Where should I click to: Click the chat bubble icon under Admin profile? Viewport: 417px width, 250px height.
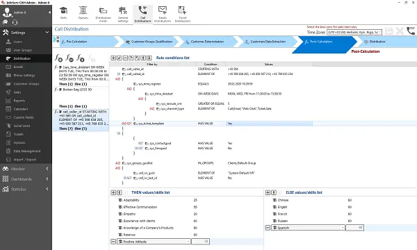[5, 22]
